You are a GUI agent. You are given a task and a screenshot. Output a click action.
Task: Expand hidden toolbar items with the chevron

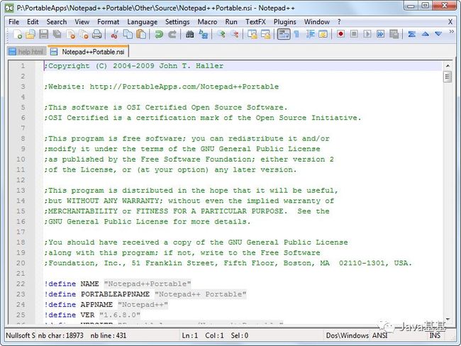click(x=452, y=32)
